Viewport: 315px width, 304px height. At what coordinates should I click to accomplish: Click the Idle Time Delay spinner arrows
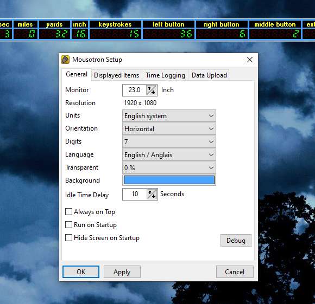(152, 194)
